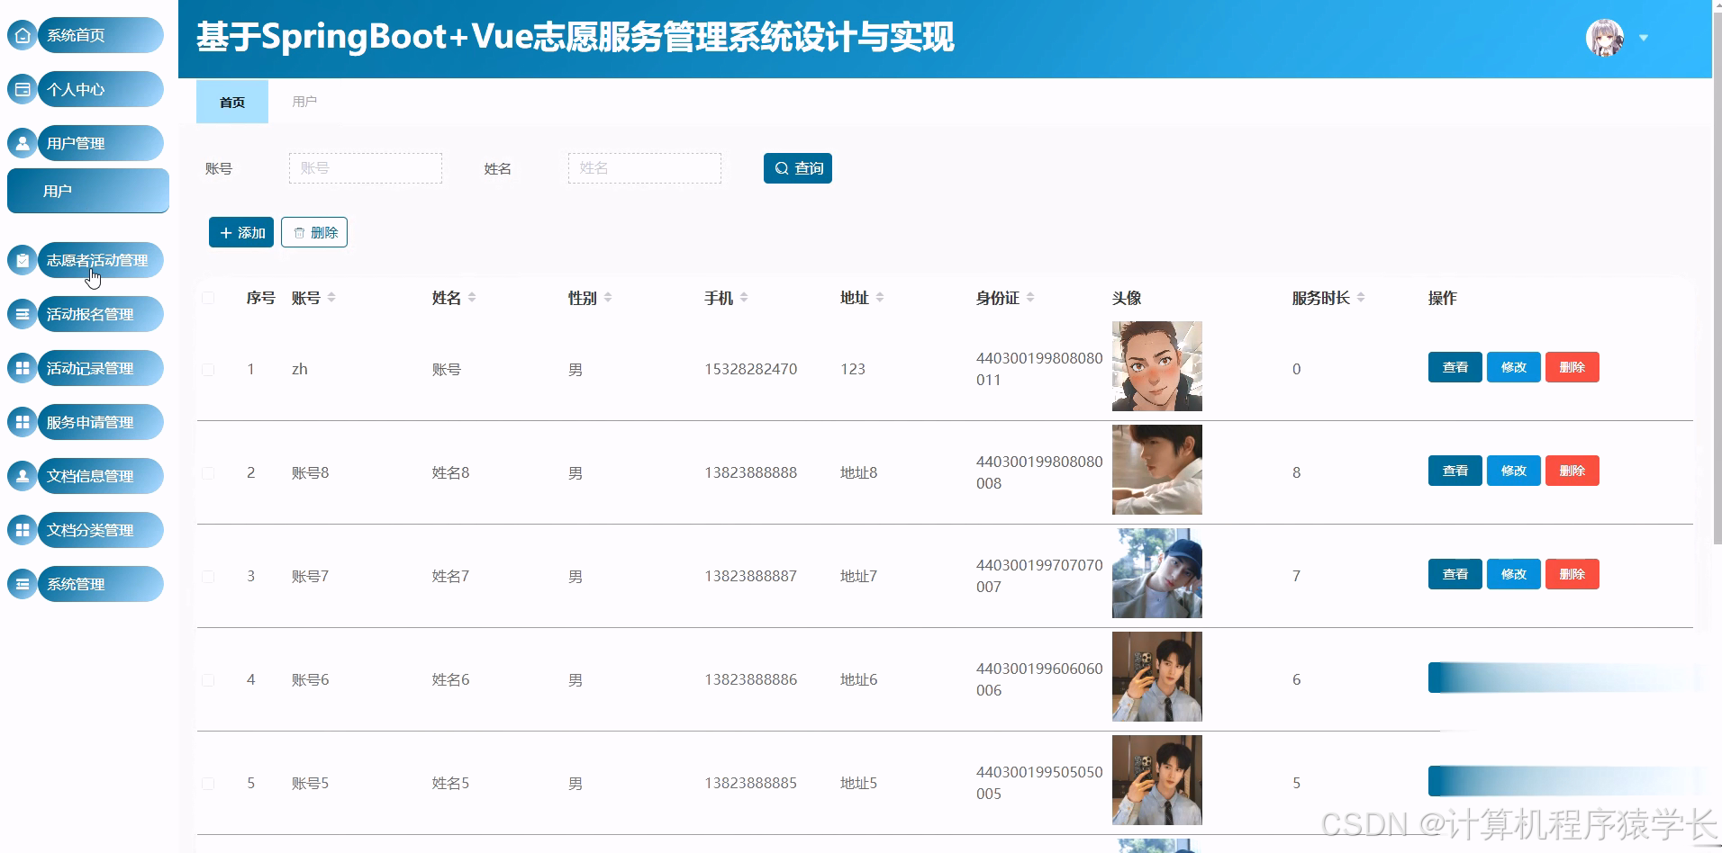Sort the table by 地址 column
This screenshot has width=1722, height=853.
(880, 298)
